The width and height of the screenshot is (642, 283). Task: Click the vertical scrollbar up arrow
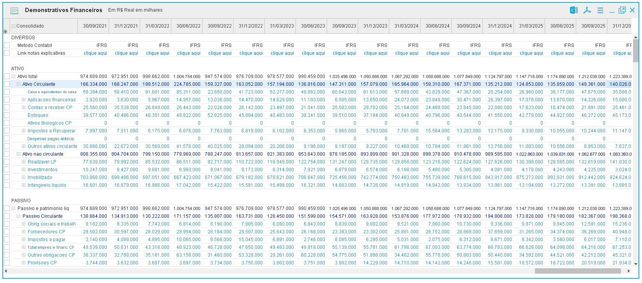coord(636,38)
